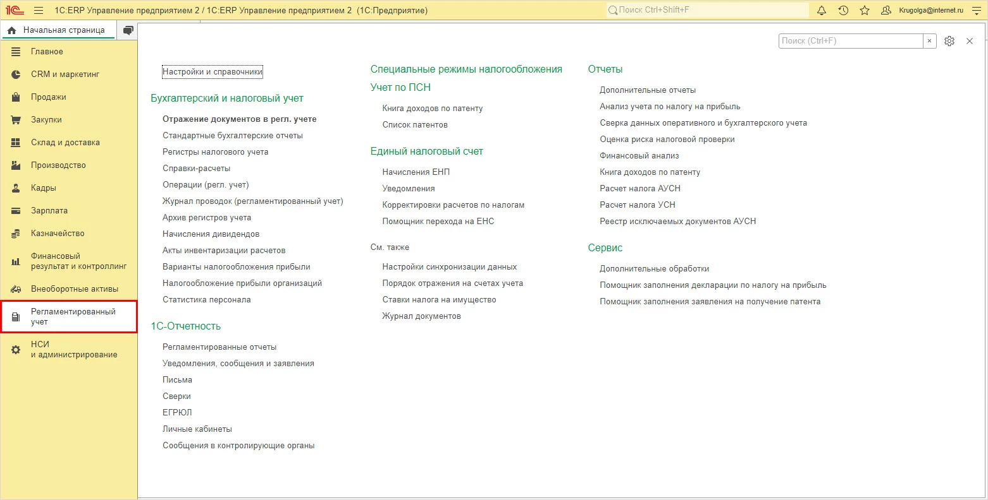Viewport: 988px width, 500px height.
Task: Open the Закупки section
Action: (46, 120)
